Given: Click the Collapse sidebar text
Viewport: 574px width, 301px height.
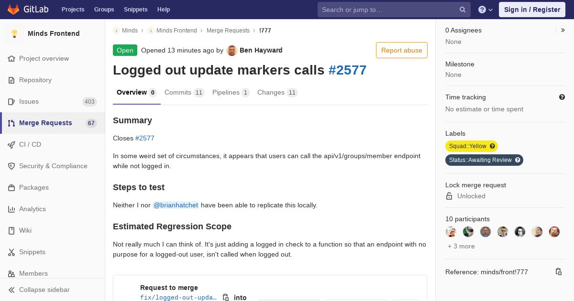Looking at the screenshot, I should tap(44, 290).
